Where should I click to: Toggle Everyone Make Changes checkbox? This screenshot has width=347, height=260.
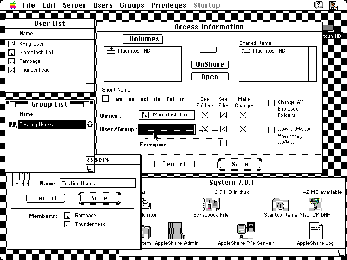pyautogui.click(x=243, y=143)
